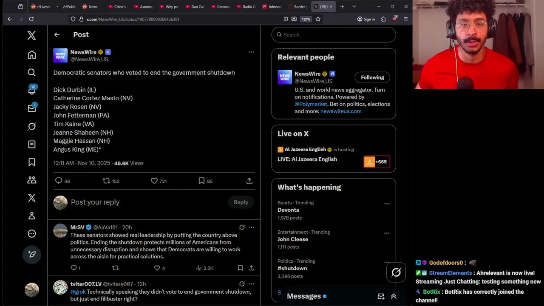The image size is (544, 306).
Task: Open 120% zoom level indicator
Action: coord(306,19)
